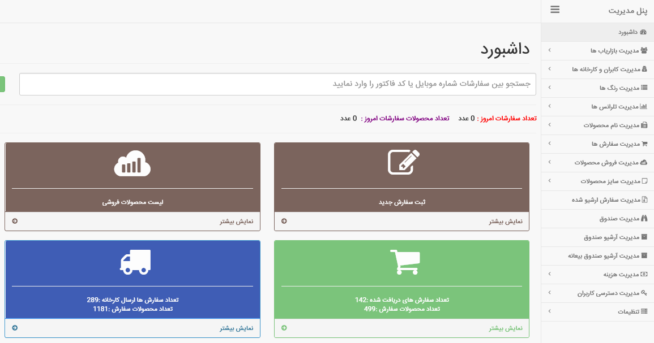Viewport: 654px width, 343px height.
Task: Expand مدیریت کابران و کارخانه ها chevron
Action: click(x=549, y=70)
